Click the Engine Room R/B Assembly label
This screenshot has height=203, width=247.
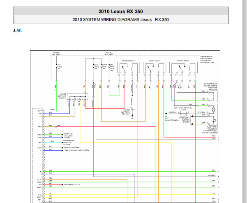[207, 60]
